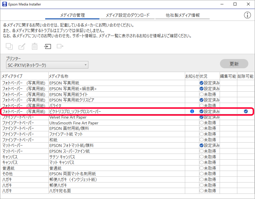This screenshot has width=255, height=199.
Task: Click the export media settings icon
Action: [60, 46]
